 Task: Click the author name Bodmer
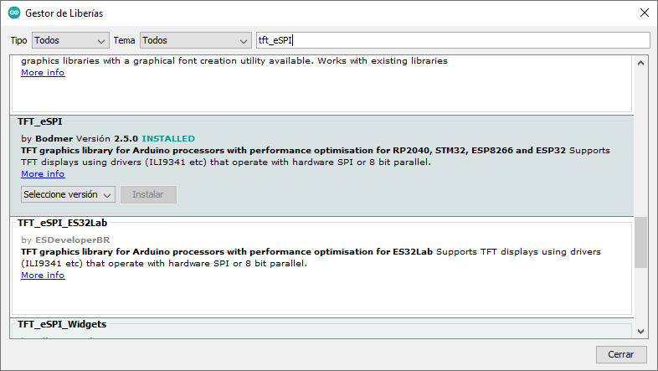click(54, 139)
